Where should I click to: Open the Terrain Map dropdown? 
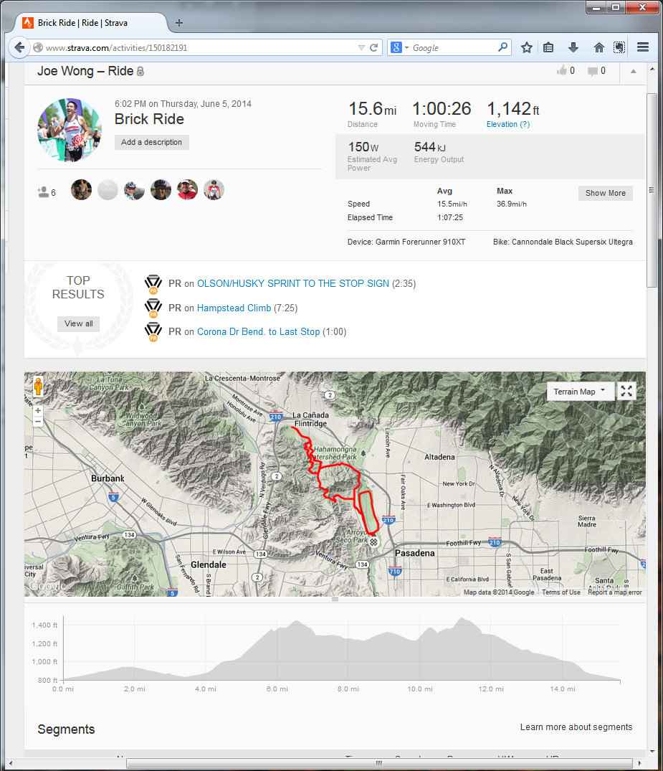pos(581,392)
